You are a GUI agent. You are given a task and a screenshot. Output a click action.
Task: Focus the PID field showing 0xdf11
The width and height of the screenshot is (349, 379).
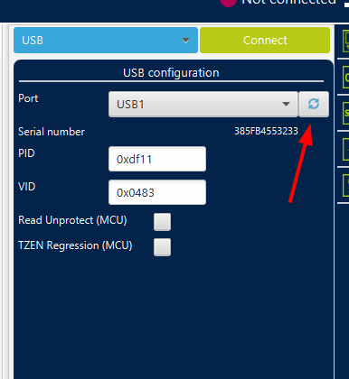click(x=157, y=159)
